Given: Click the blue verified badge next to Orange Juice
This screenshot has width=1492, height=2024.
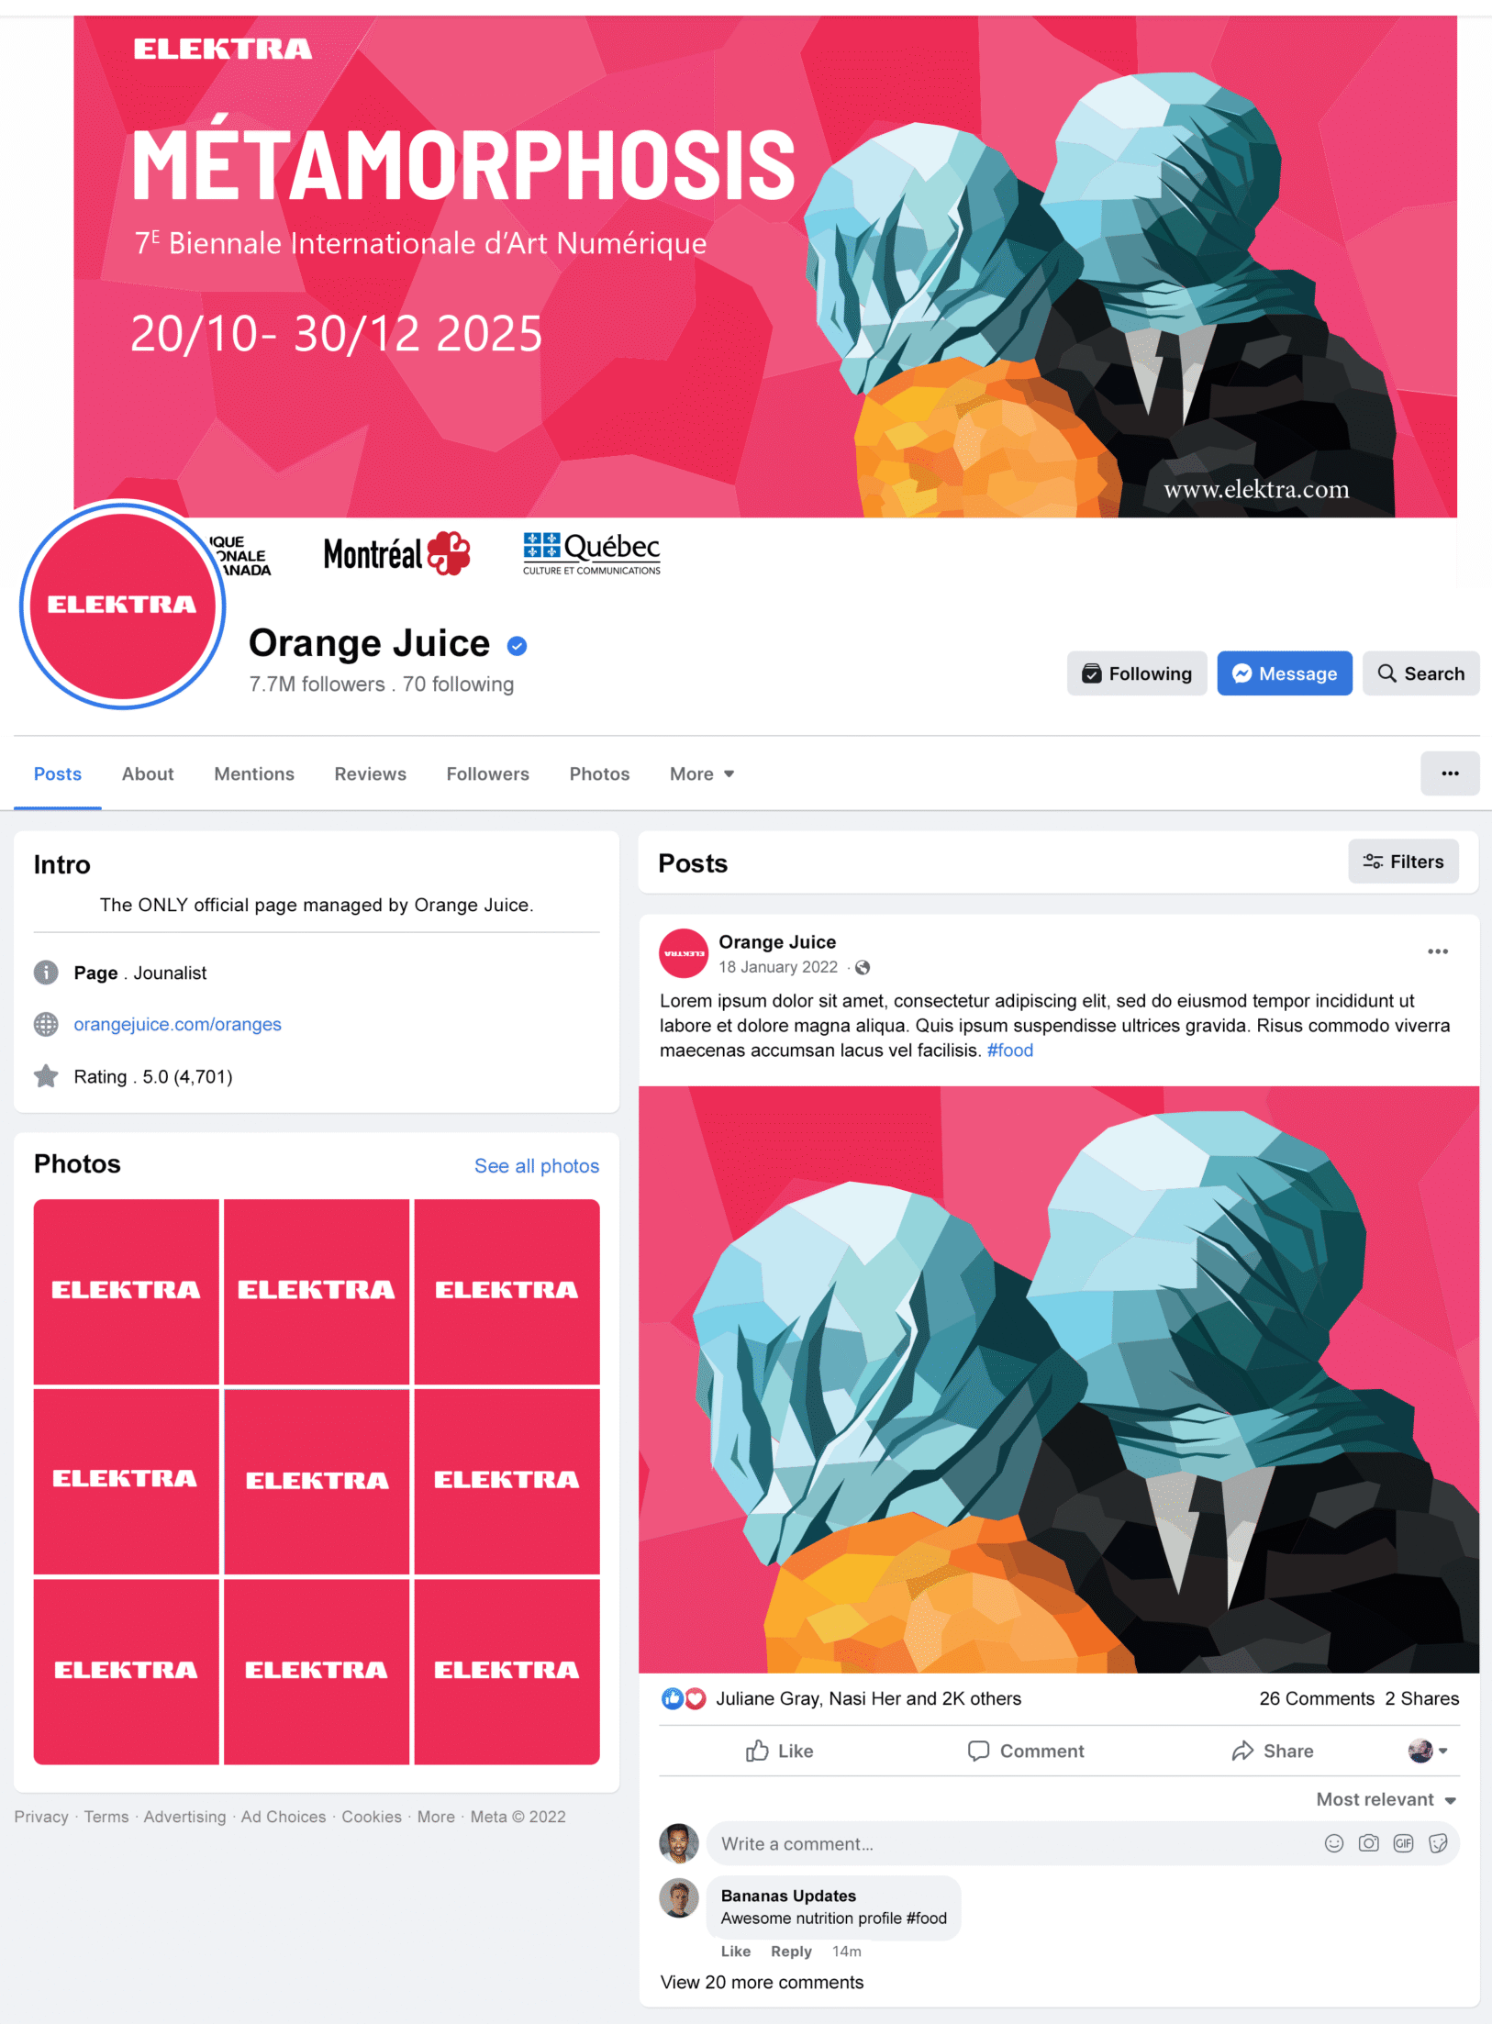Looking at the screenshot, I should 518,646.
